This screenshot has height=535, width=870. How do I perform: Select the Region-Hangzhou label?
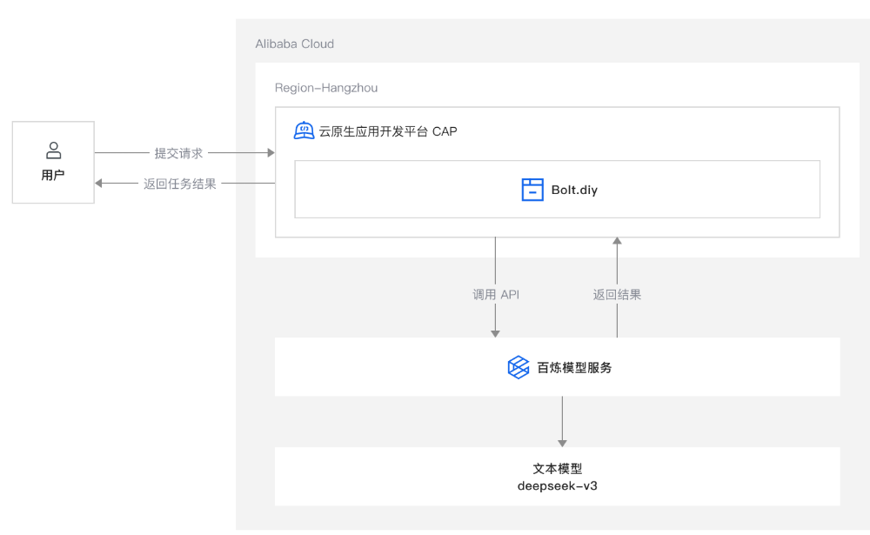pos(326,88)
